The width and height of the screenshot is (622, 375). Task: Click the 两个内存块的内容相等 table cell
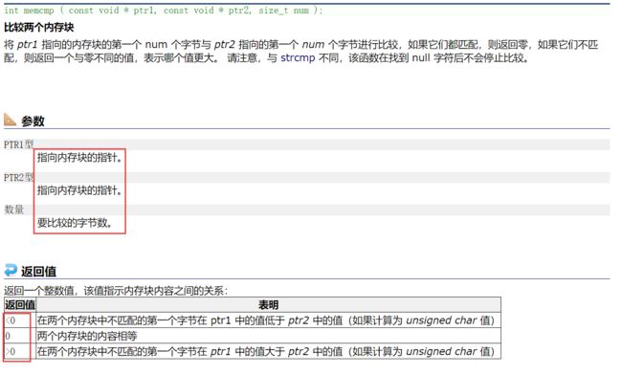(268, 336)
